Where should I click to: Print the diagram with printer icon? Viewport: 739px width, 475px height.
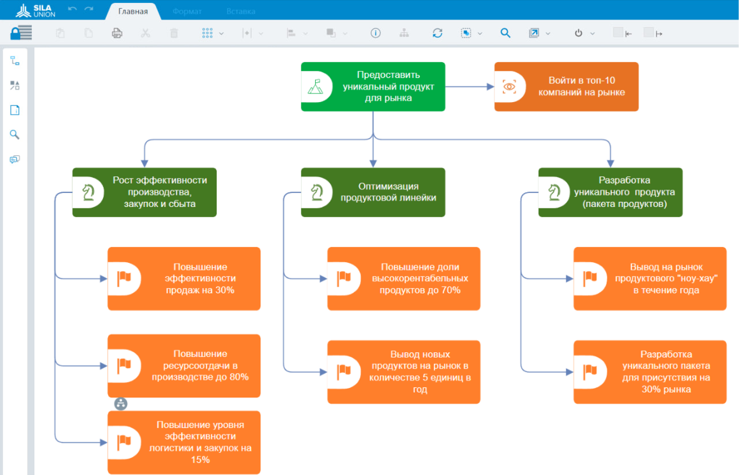(x=117, y=33)
